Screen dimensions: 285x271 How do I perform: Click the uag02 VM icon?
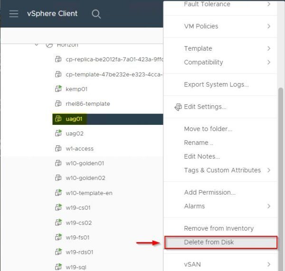click(58, 133)
